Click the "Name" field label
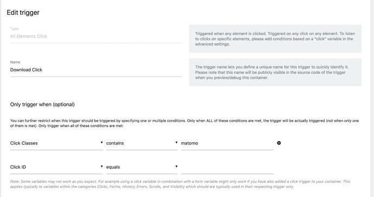The height and width of the screenshot is (197, 374). click(15, 62)
